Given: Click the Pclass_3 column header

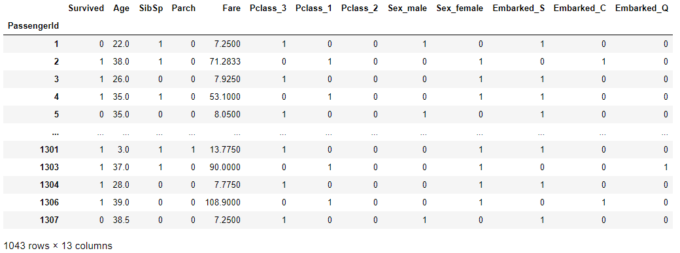Looking at the screenshot, I should pos(268,8).
